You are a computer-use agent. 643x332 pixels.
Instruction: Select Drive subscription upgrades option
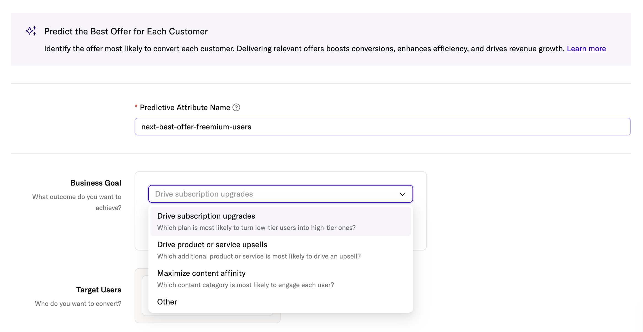point(206,216)
